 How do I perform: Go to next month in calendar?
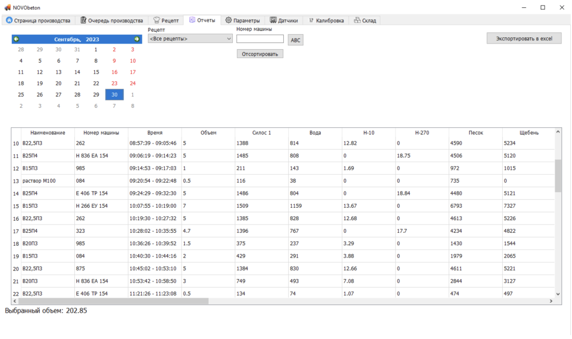[x=136, y=39]
